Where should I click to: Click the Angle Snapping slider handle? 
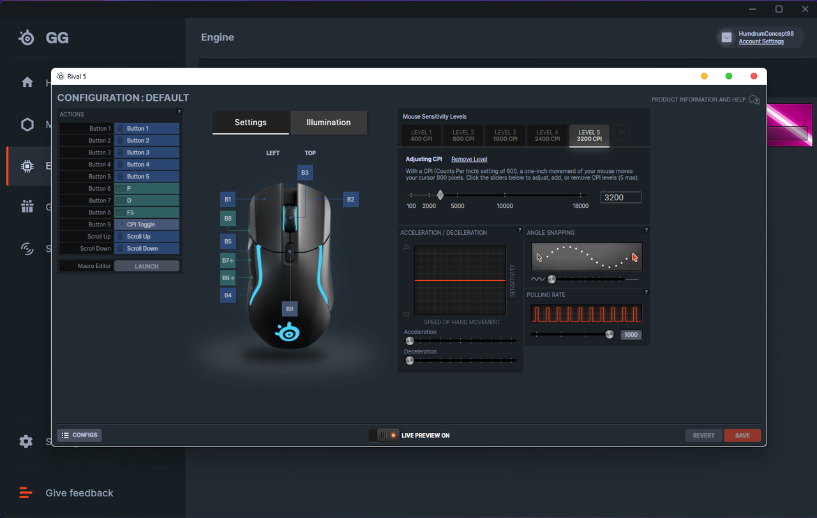(551, 279)
